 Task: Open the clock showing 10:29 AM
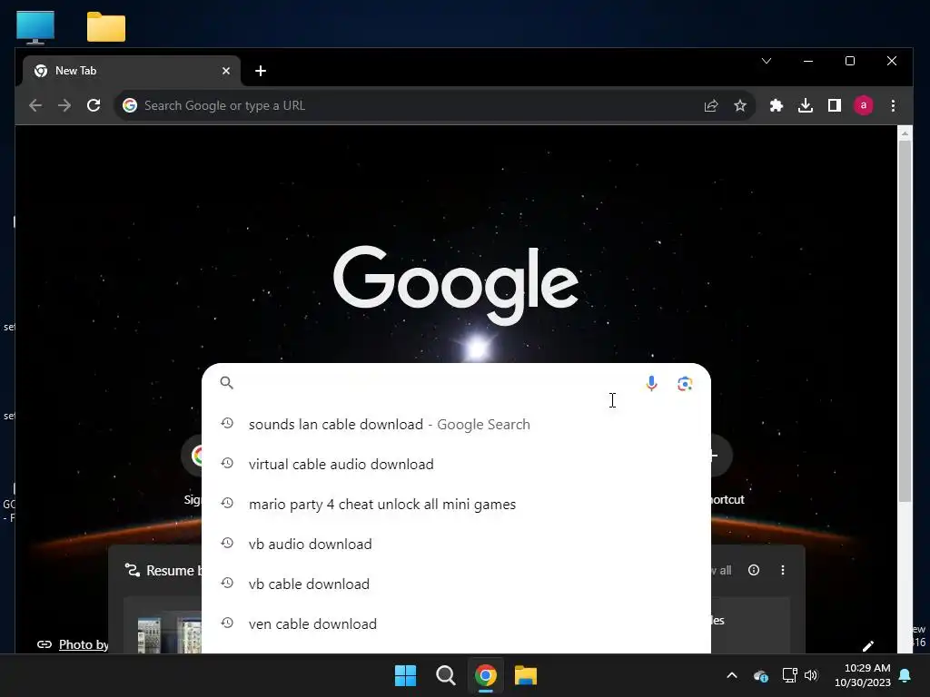click(863, 675)
